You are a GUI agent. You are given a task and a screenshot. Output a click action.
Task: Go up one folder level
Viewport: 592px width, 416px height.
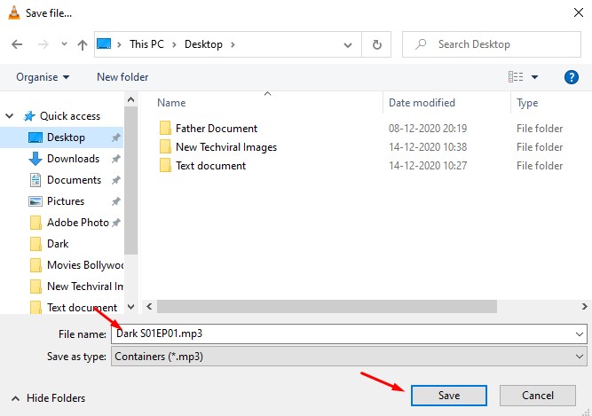pyautogui.click(x=83, y=45)
